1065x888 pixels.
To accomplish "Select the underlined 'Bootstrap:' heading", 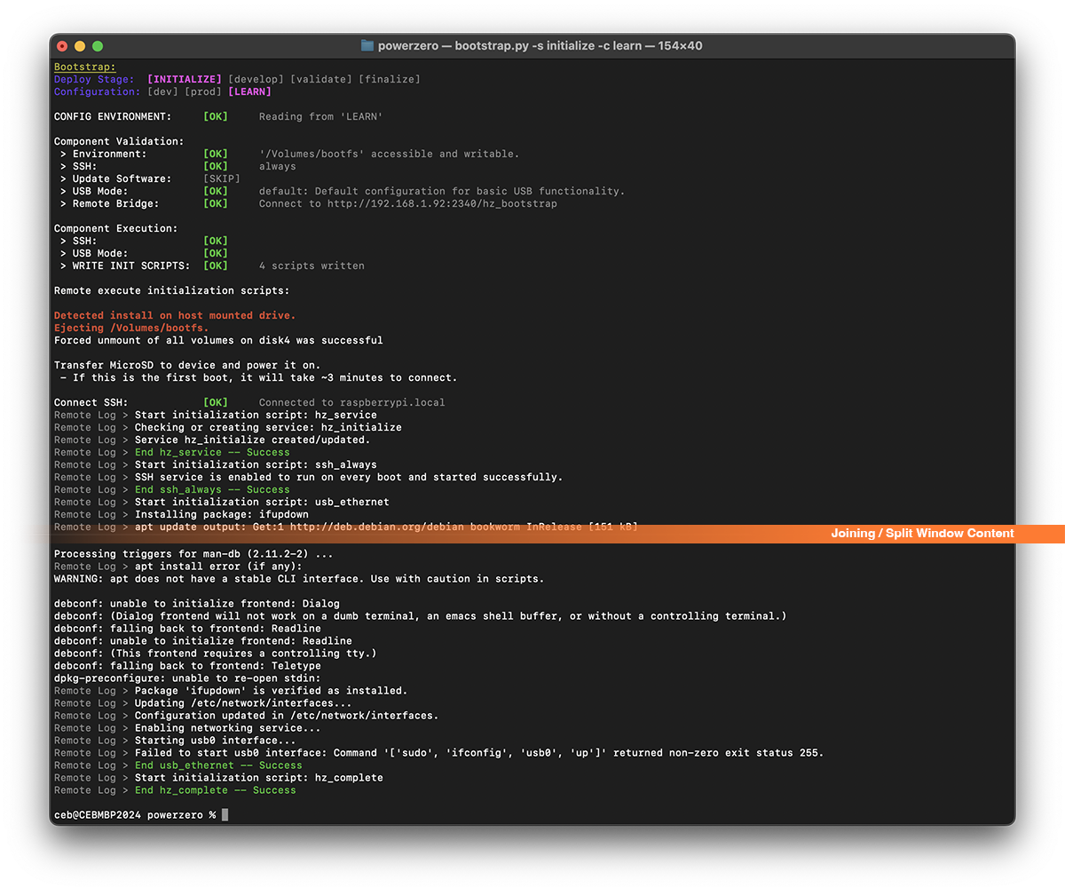I will [x=85, y=67].
